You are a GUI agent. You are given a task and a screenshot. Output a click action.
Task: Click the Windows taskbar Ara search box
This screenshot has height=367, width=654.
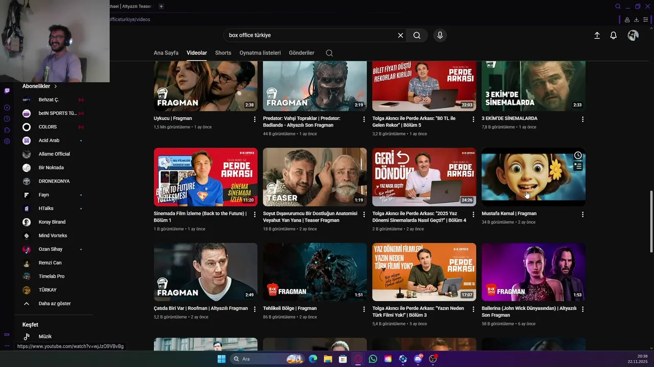click(267, 359)
